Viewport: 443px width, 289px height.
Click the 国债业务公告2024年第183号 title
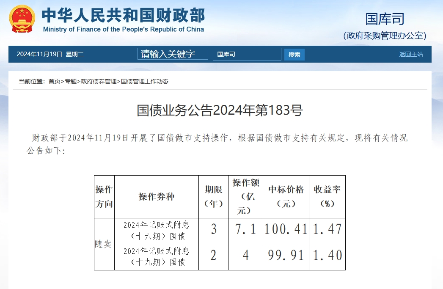pyautogui.click(x=220, y=110)
